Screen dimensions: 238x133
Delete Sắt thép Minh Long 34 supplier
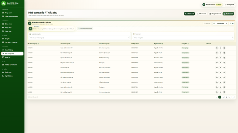[224, 77]
